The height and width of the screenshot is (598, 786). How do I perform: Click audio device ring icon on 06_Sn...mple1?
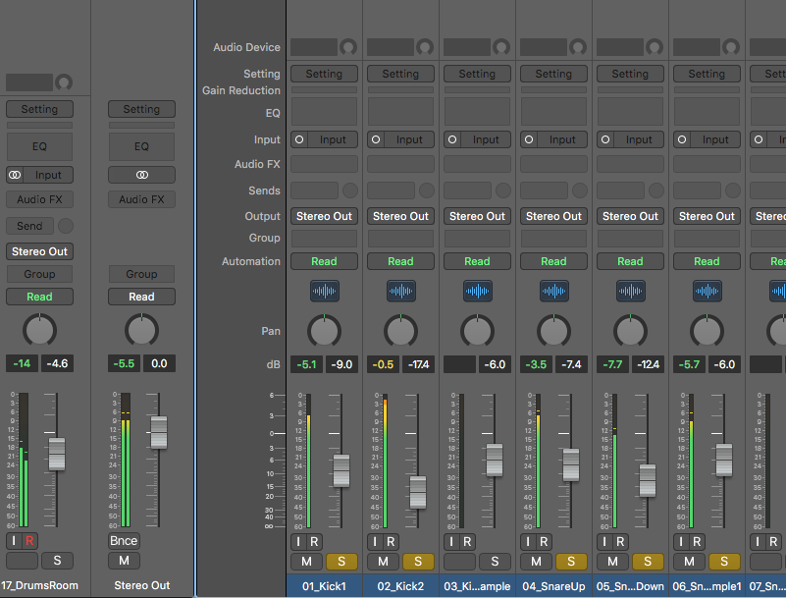click(x=731, y=47)
